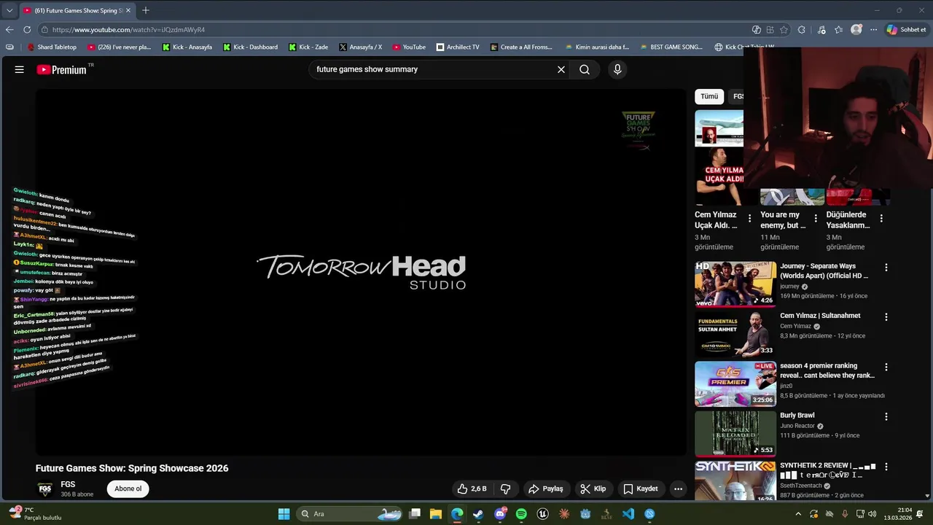
Task: Run search with the magnifier button
Action: (585, 69)
